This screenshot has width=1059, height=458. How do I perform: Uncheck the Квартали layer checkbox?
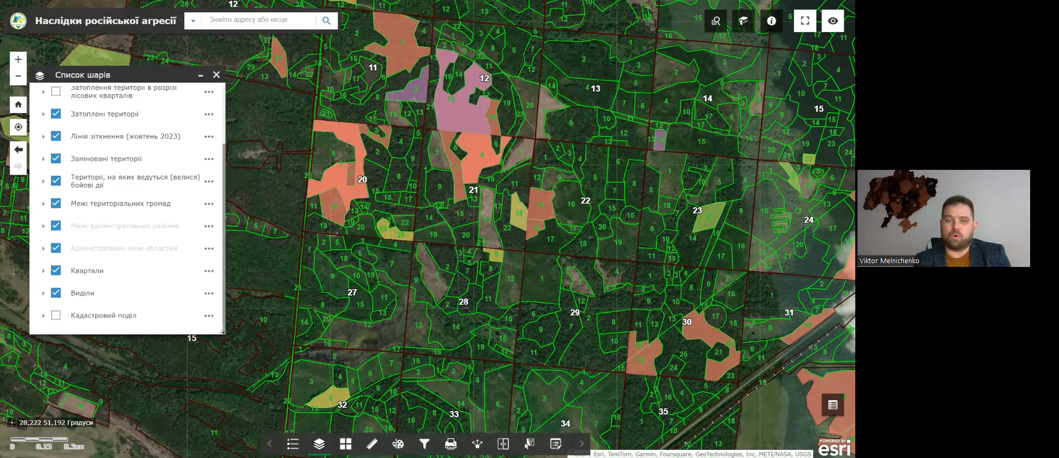click(x=56, y=270)
